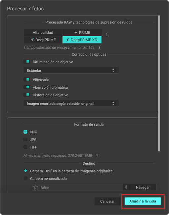Expand the custom folder path dropdown arrows
Screen dimensions: 169x215
[126, 187]
